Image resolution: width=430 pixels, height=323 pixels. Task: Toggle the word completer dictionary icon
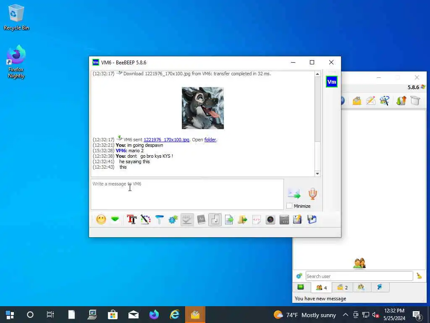tap(201, 220)
